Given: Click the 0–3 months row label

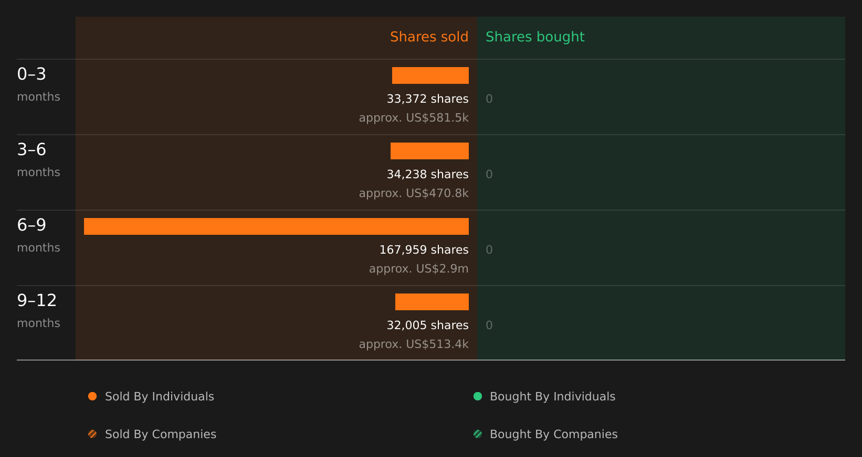Looking at the screenshot, I should [x=38, y=84].
